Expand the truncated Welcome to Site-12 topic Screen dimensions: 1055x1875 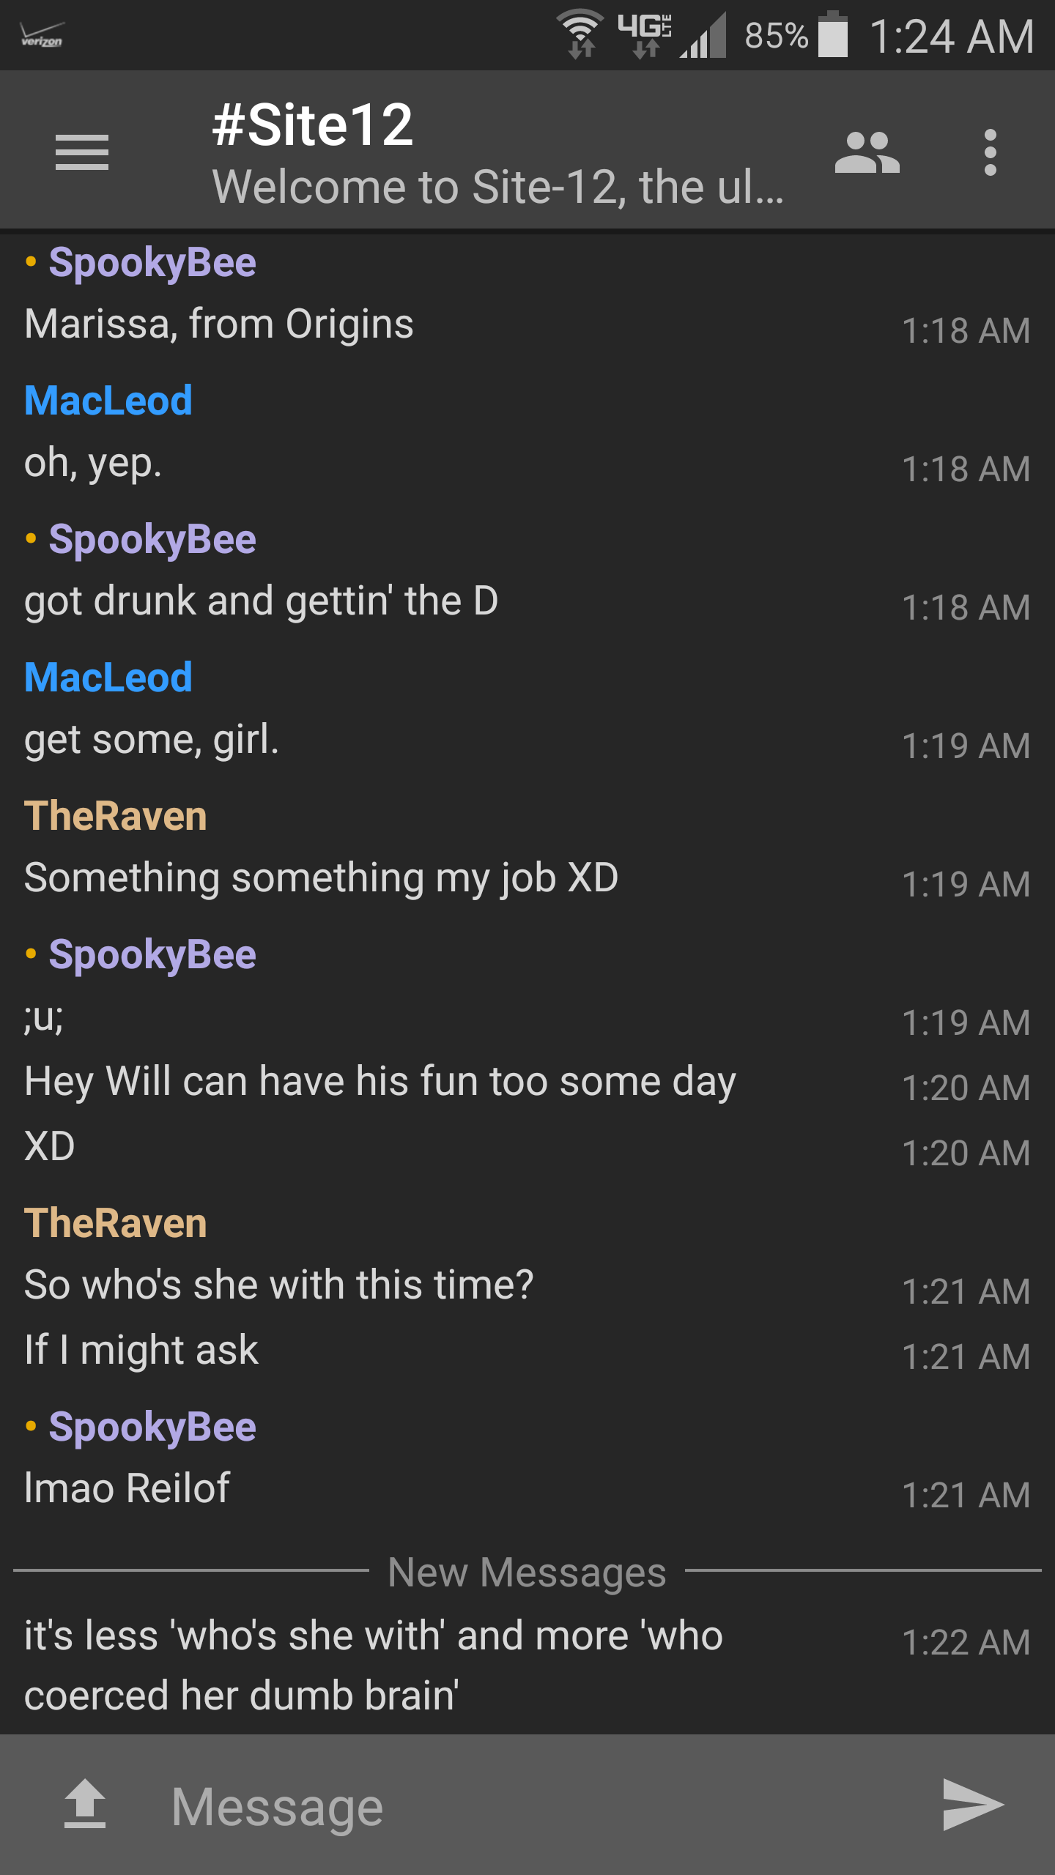point(498,187)
